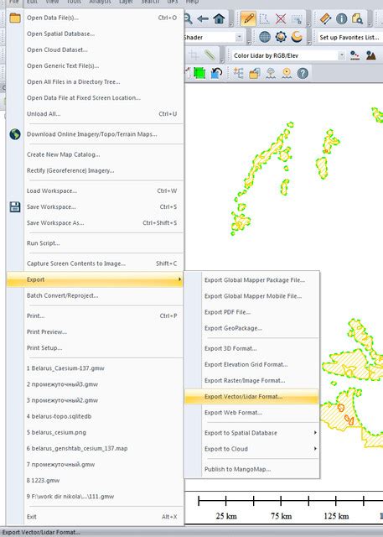383x537 pixels.
Task: Click the back arrow previous view icon
Action: [203, 18]
